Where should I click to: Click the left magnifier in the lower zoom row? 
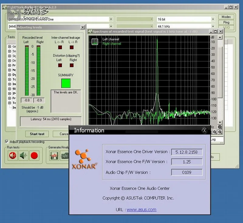tap(215, 132)
